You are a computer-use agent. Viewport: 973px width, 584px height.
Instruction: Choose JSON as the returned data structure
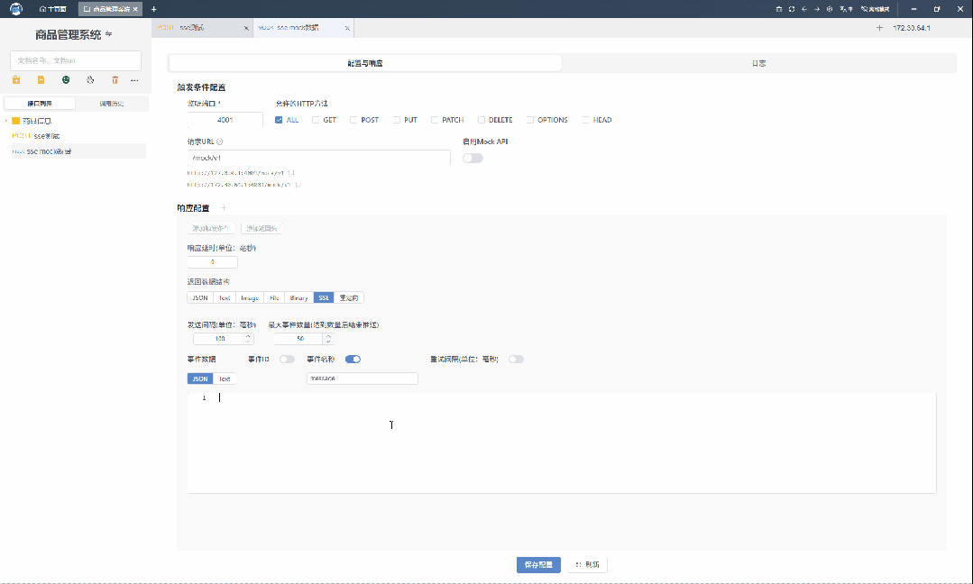[x=200, y=298]
